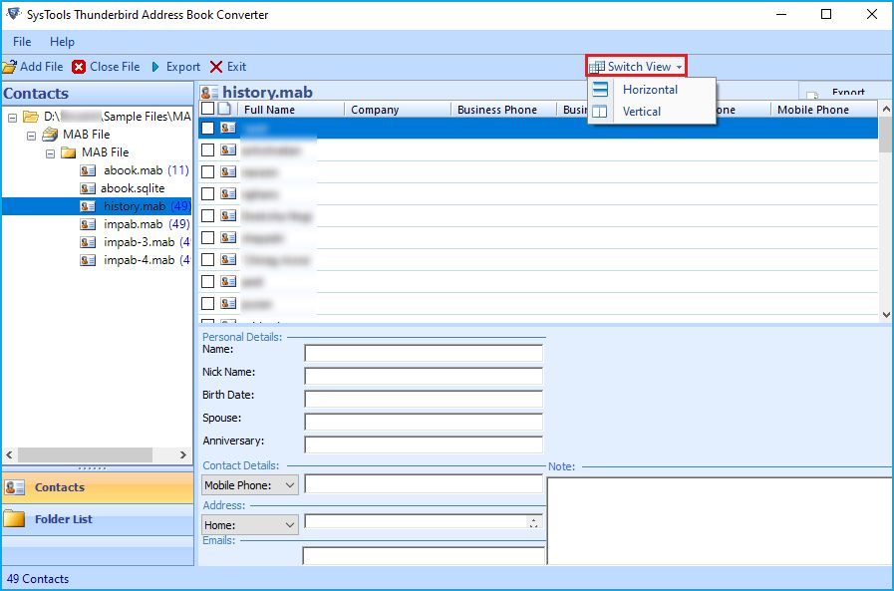
Task: Switch to the Folder List pane tab
Action: coord(98,518)
